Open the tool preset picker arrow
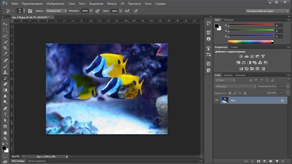The width and height of the screenshot is (292, 164). pos(13,11)
